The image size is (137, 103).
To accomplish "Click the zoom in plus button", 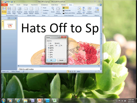I will click(x=96, y=72).
